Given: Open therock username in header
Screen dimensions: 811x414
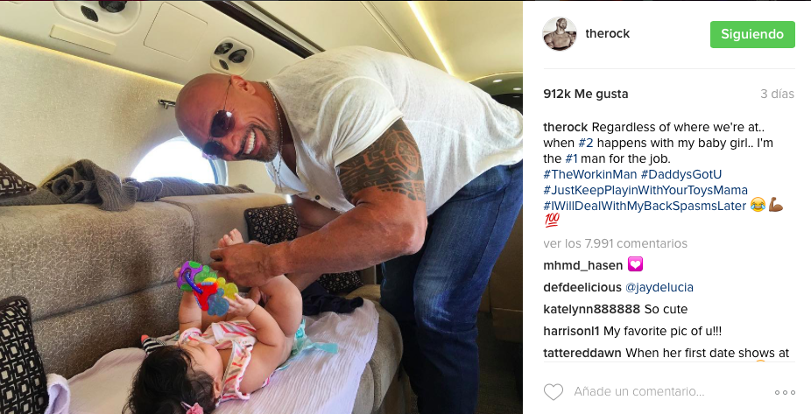Looking at the screenshot, I should click(x=607, y=33).
